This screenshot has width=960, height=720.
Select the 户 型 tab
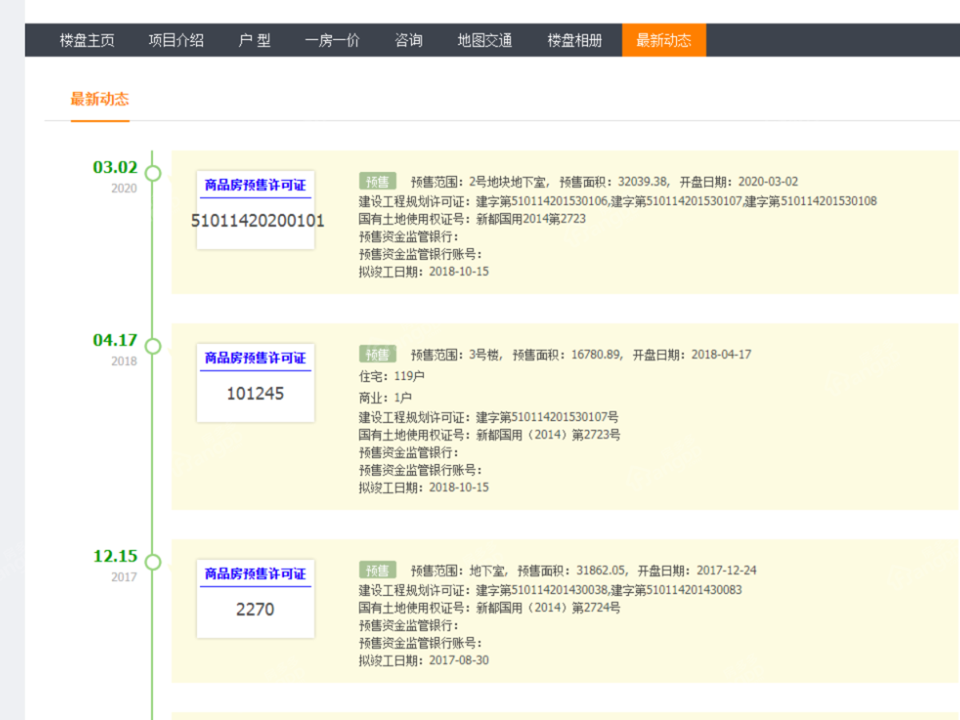pyautogui.click(x=254, y=40)
